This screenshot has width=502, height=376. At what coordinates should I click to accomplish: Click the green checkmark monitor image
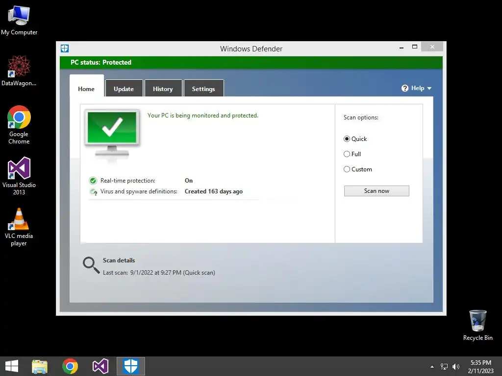coord(112,134)
